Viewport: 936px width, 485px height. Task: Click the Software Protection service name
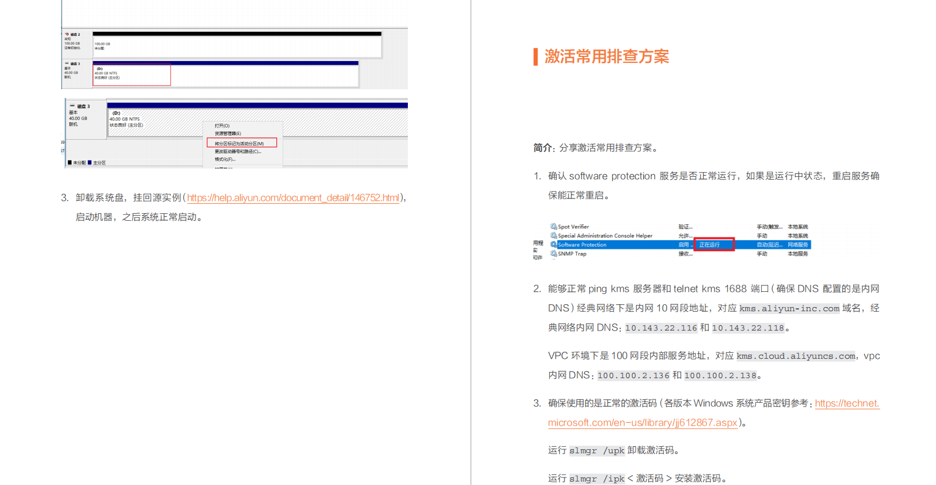[582, 245]
